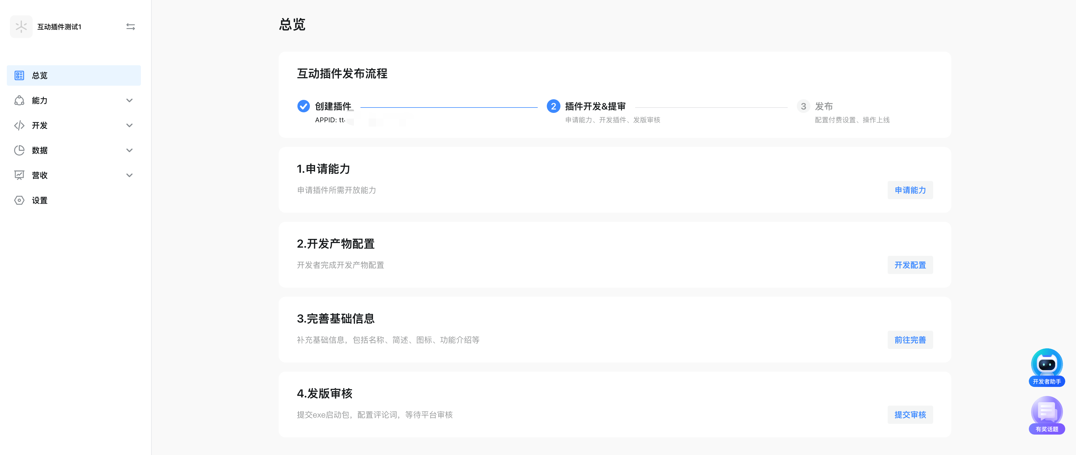Expand the 营收 sidebar section
This screenshot has width=1076, height=455.
(130, 175)
